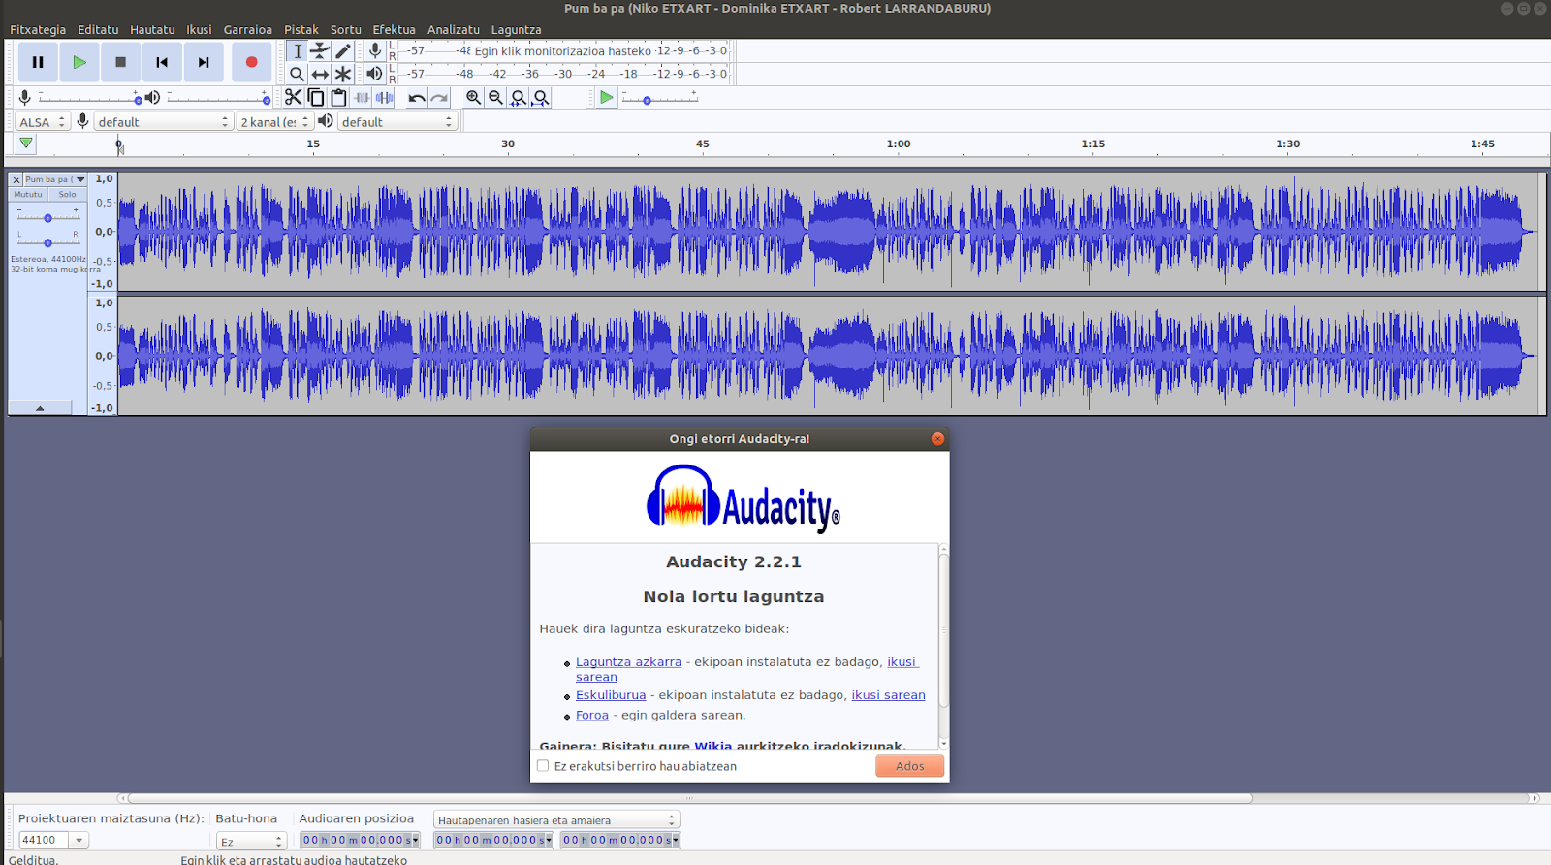Close the Pum ba pa track
The image size is (1551, 865).
tap(16, 180)
